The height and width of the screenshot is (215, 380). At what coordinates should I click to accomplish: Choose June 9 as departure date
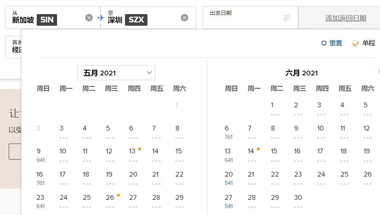(298, 132)
